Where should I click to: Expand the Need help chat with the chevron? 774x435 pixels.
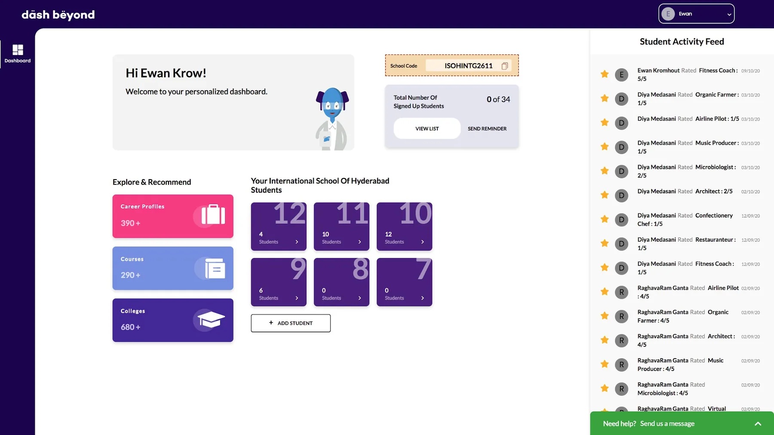[x=758, y=424]
